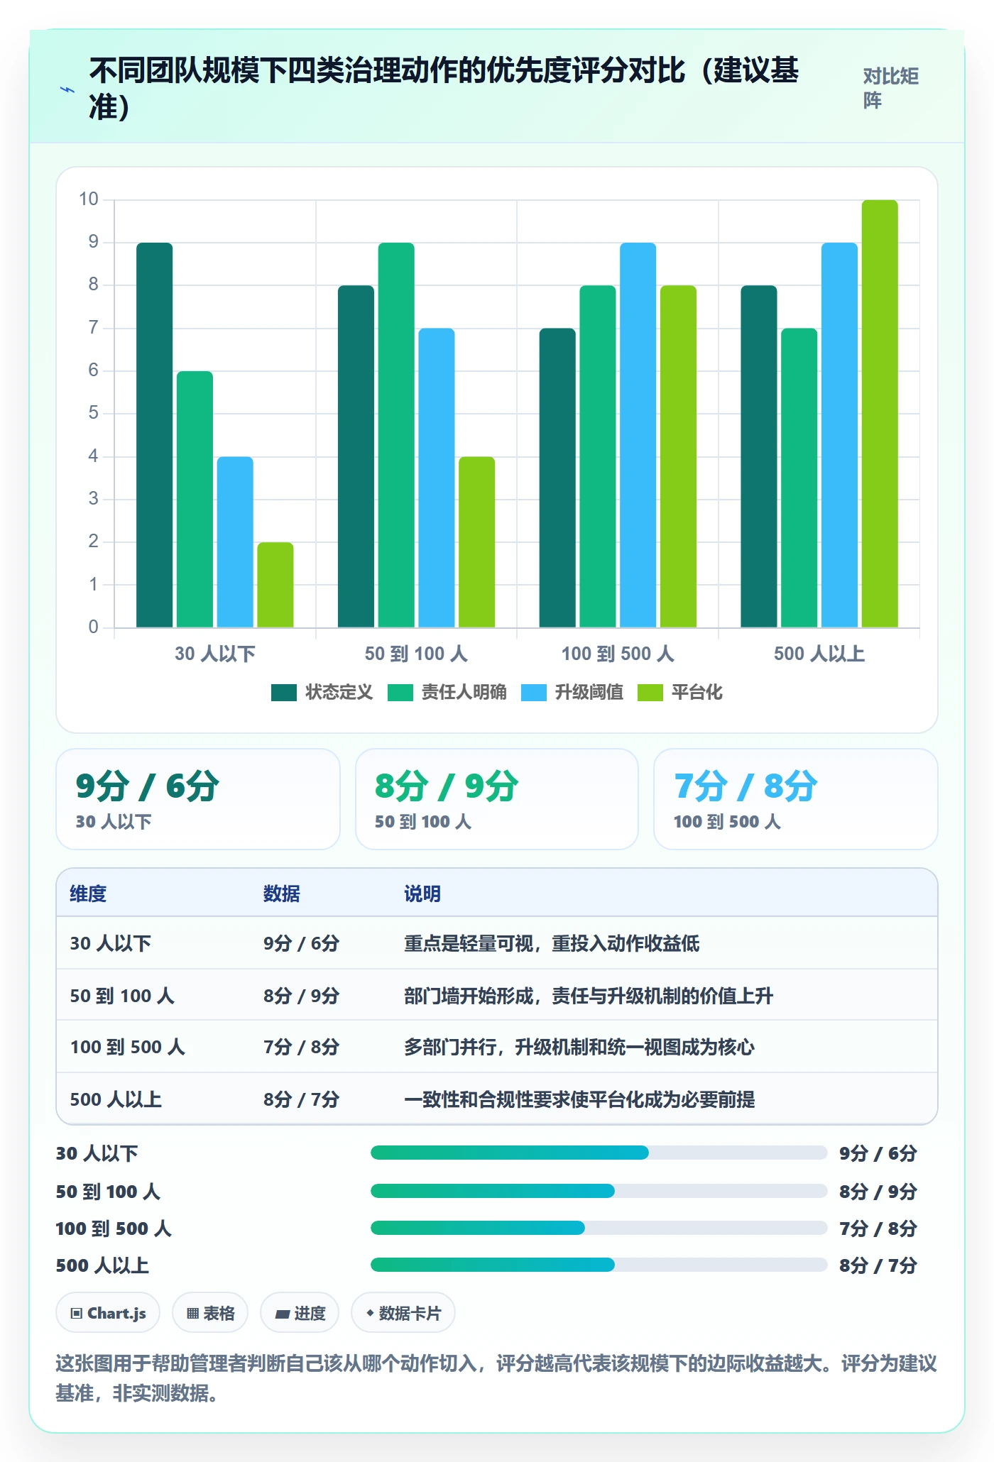Click the 平台化 legend label

(697, 693)
